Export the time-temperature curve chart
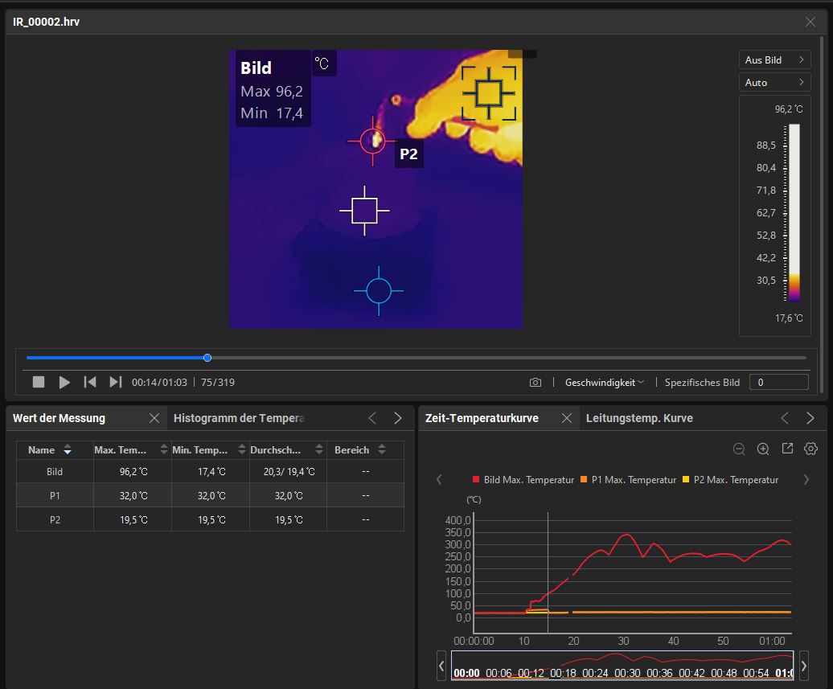The image size is (833, 689). 787,449
